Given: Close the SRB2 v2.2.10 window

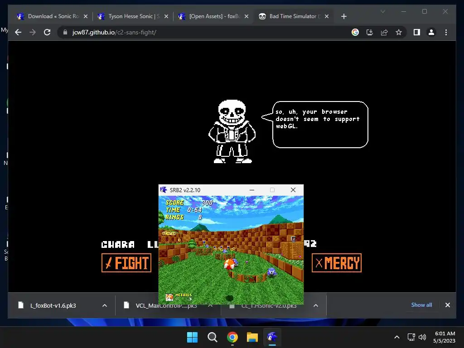Looking at the screenshot, I should (x=293, y=190).
